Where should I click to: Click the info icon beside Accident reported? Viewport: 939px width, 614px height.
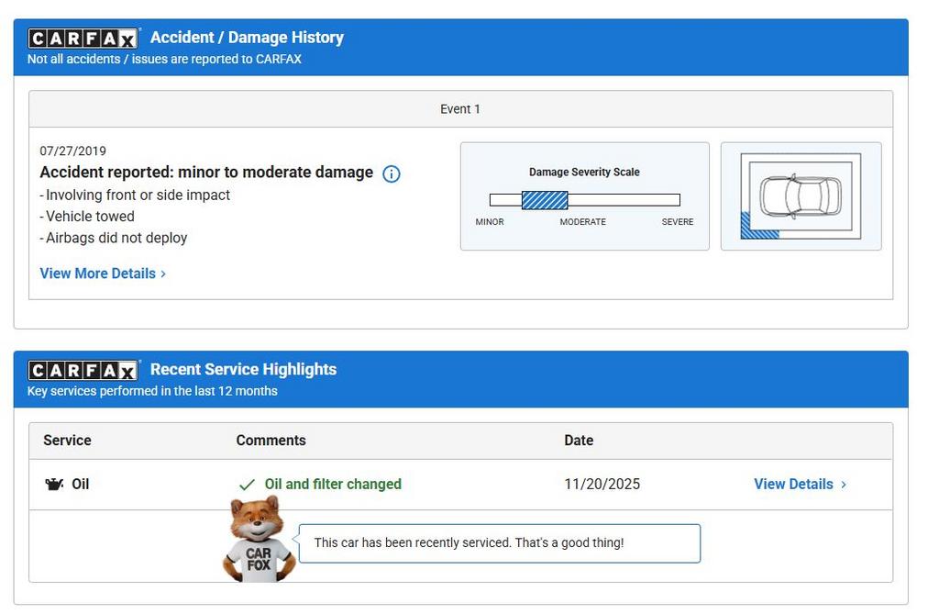point(391,173)
